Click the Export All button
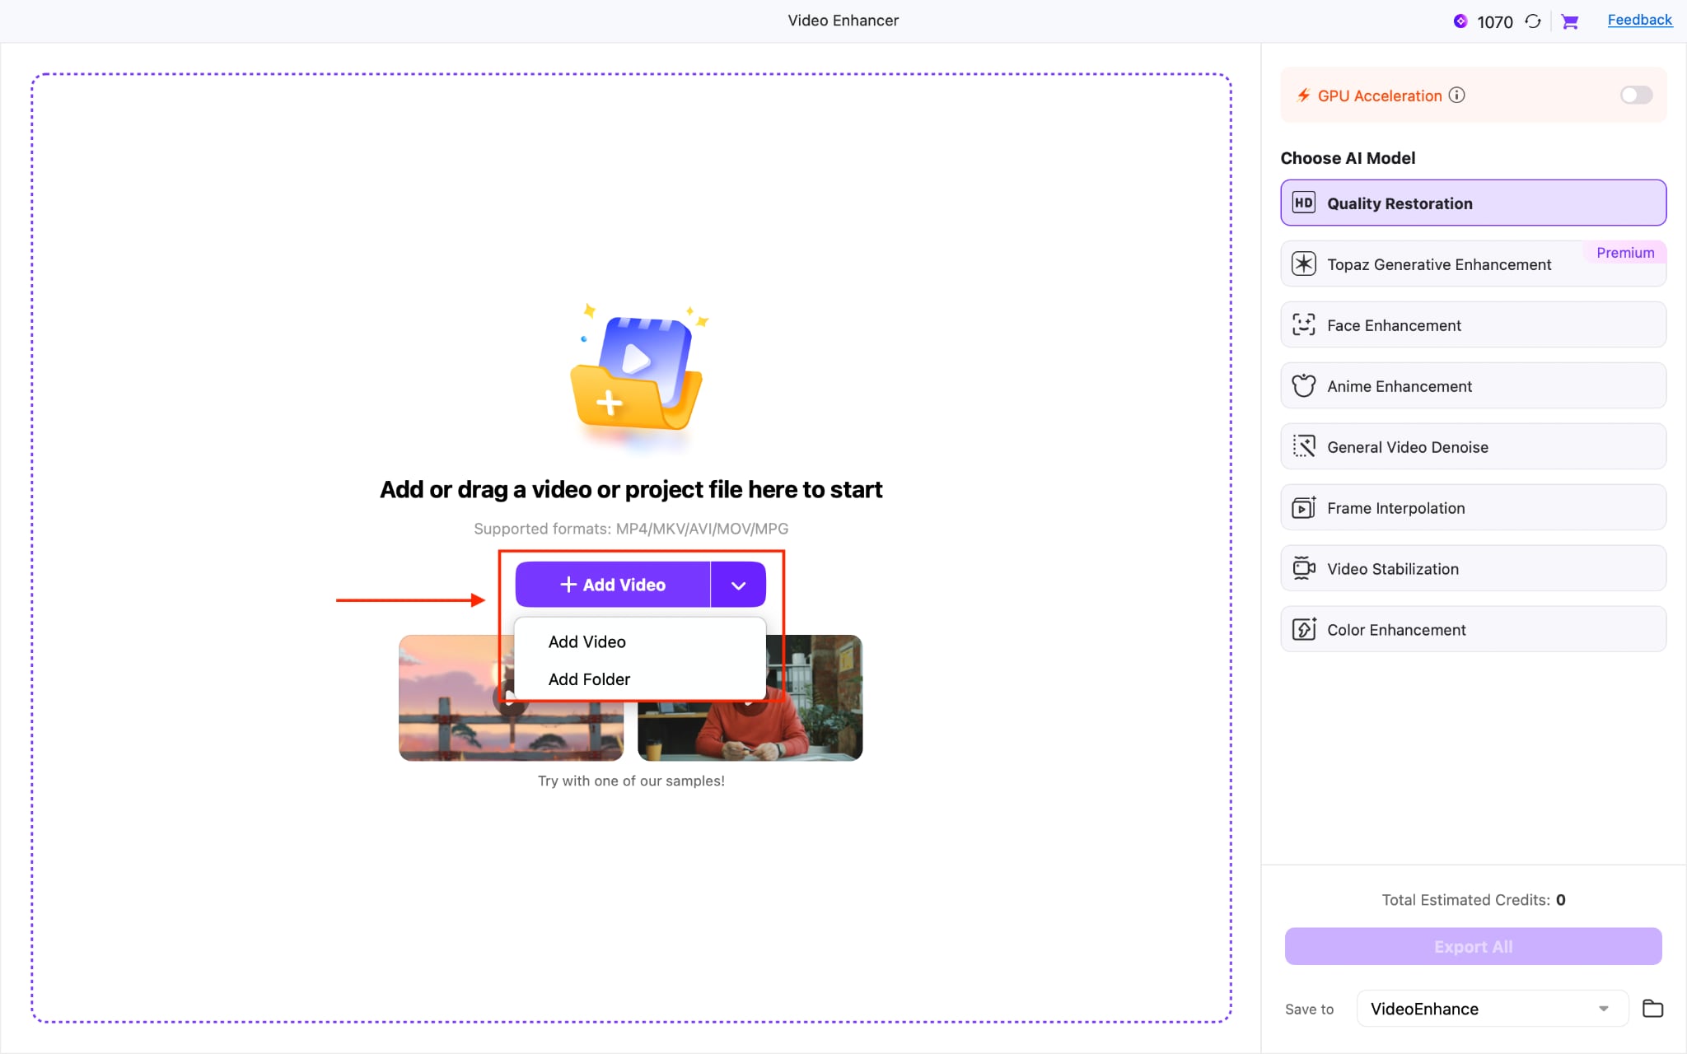This screenshot has height=1054, width=1687. coord(1473,946)
